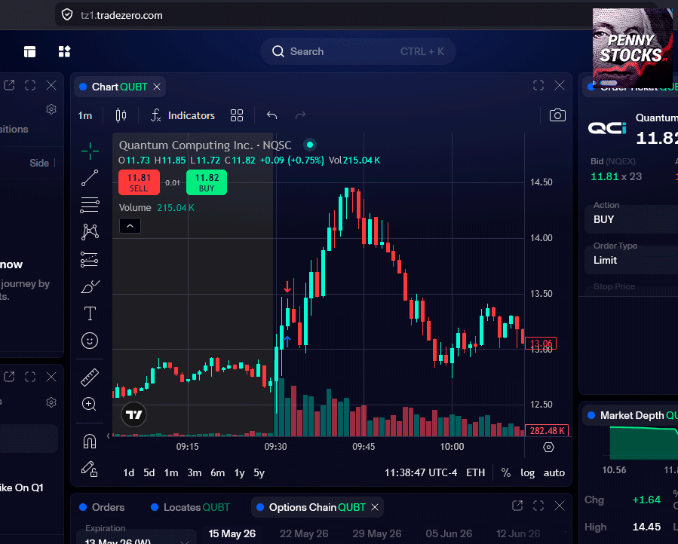Select the forecasting and measurement tool
Screen dimensions: 678x544
coord(90,259)
